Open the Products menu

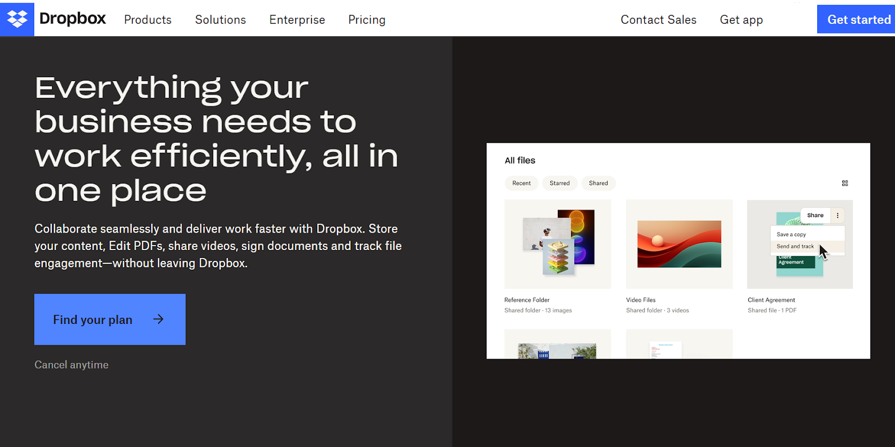point(148,20)
